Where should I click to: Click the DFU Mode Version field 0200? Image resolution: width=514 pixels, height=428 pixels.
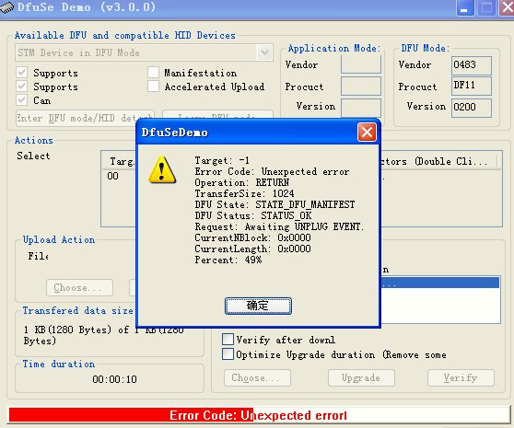tap(472, 108)
